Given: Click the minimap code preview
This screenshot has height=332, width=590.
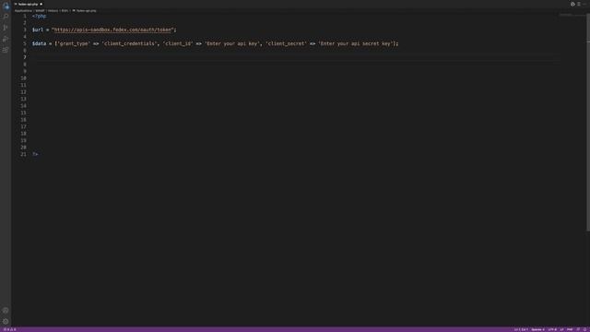Looking at the screenshot, I should [572, 15].
